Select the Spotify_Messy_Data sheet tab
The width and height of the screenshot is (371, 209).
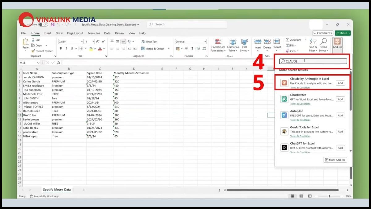(57, 189)
